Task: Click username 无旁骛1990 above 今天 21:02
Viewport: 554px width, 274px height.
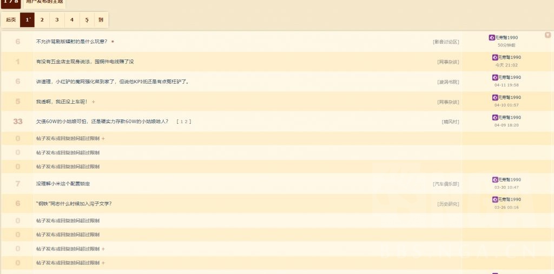Action: pos(510,57)
